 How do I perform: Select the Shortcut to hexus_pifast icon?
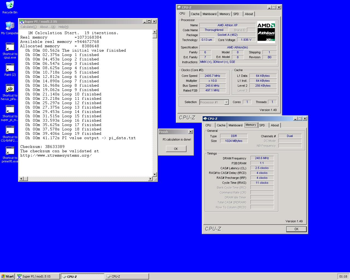point(10,92)
